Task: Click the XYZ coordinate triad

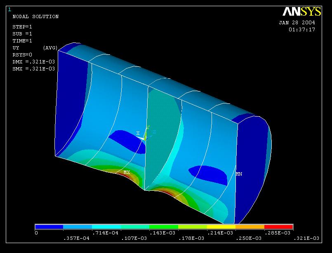Action: tap(146, 134)
